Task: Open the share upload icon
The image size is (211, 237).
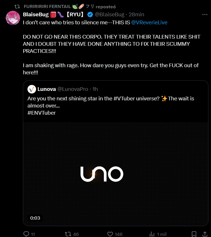Action: coord(205,234)
